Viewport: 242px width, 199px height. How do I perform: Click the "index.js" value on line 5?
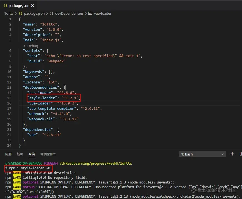pyautogui.click(x=51, y=40)
